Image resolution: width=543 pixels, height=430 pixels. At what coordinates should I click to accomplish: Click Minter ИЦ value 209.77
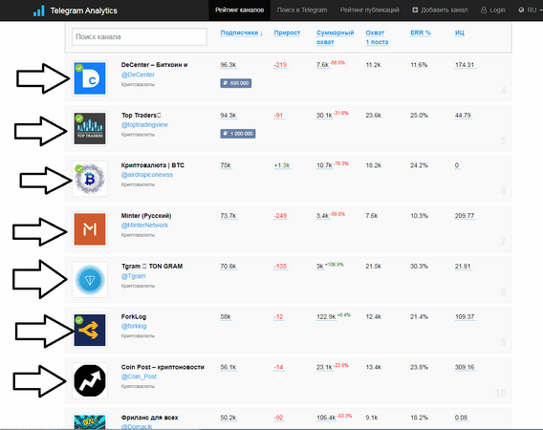coord(465,216)
